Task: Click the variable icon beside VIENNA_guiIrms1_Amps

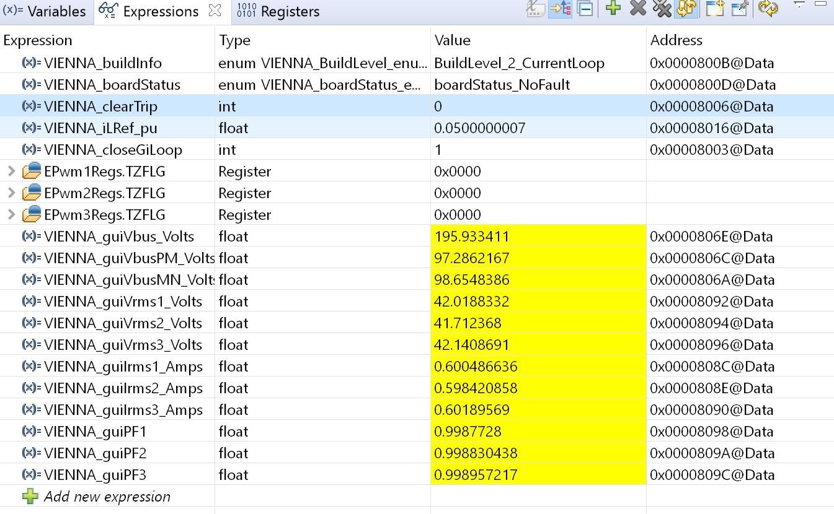Action: pos(32,367)
